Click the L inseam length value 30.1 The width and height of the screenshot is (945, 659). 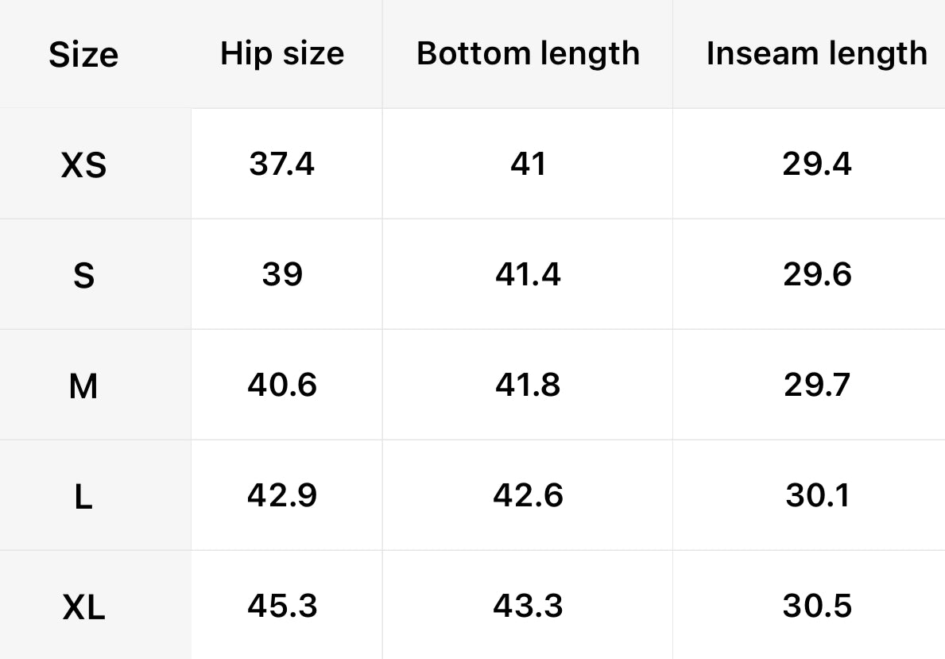point(818,495)
